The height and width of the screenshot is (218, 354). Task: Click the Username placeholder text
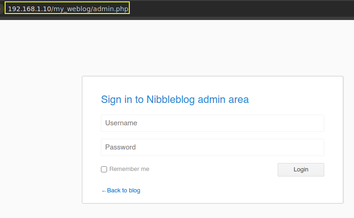coord(121,123)
